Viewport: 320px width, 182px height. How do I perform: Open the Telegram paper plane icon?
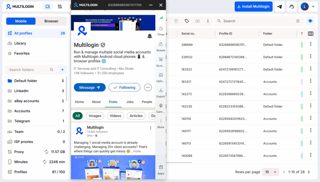[279, 7]
